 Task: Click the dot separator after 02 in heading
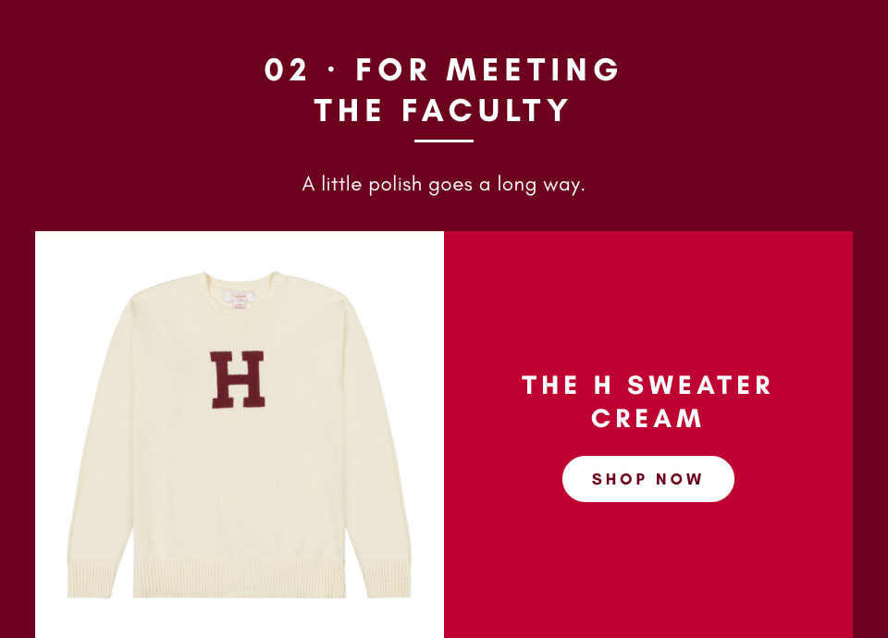click(332, 70)
